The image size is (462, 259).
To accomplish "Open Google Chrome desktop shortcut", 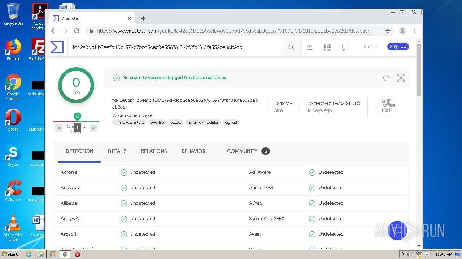I will tap(13, 87).
